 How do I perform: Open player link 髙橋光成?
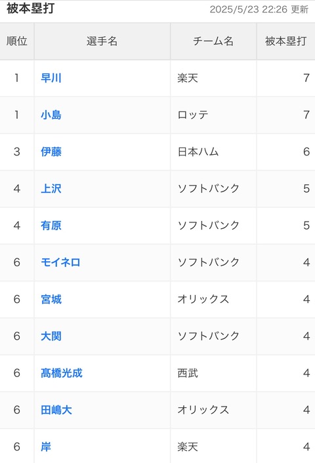(x=62, y=373)
